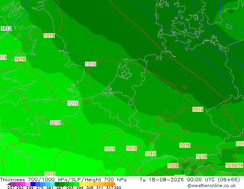
Task: Click the 1020 pressure label over the Alps
Action: (x=173, y=165)
